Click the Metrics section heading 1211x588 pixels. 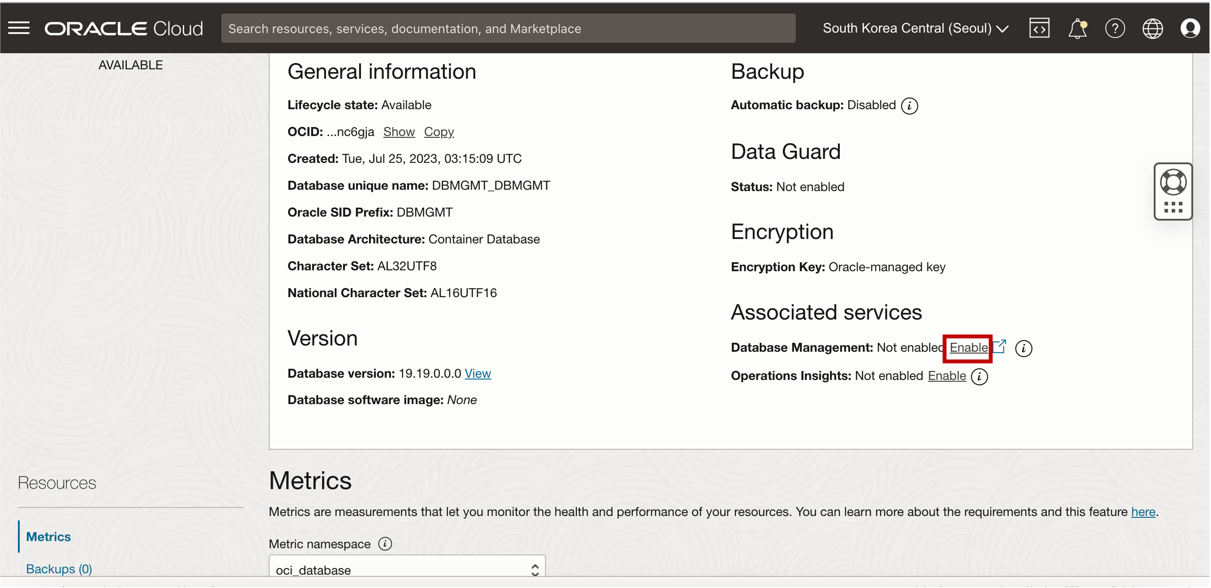pos(310,481)
